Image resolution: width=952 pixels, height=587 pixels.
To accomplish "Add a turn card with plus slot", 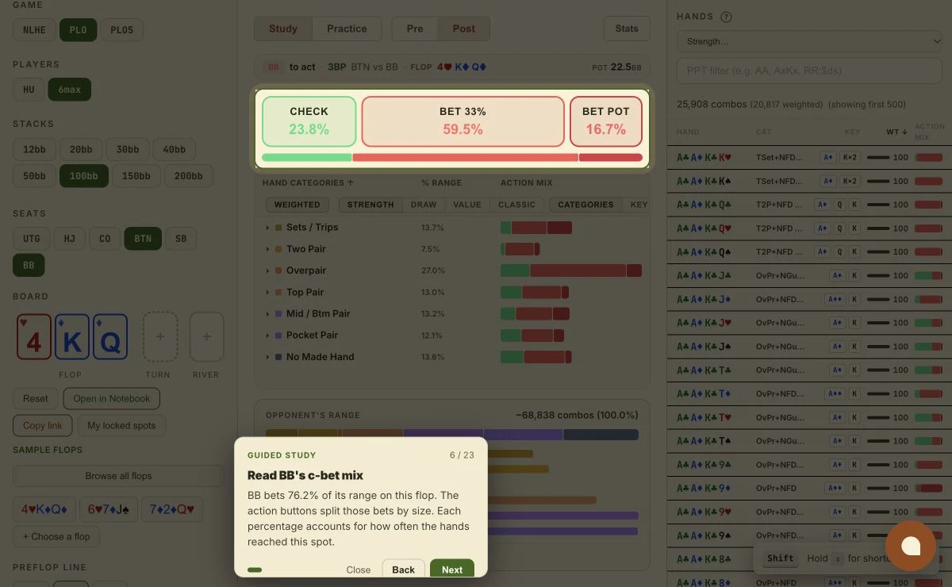I will point(159,336).
